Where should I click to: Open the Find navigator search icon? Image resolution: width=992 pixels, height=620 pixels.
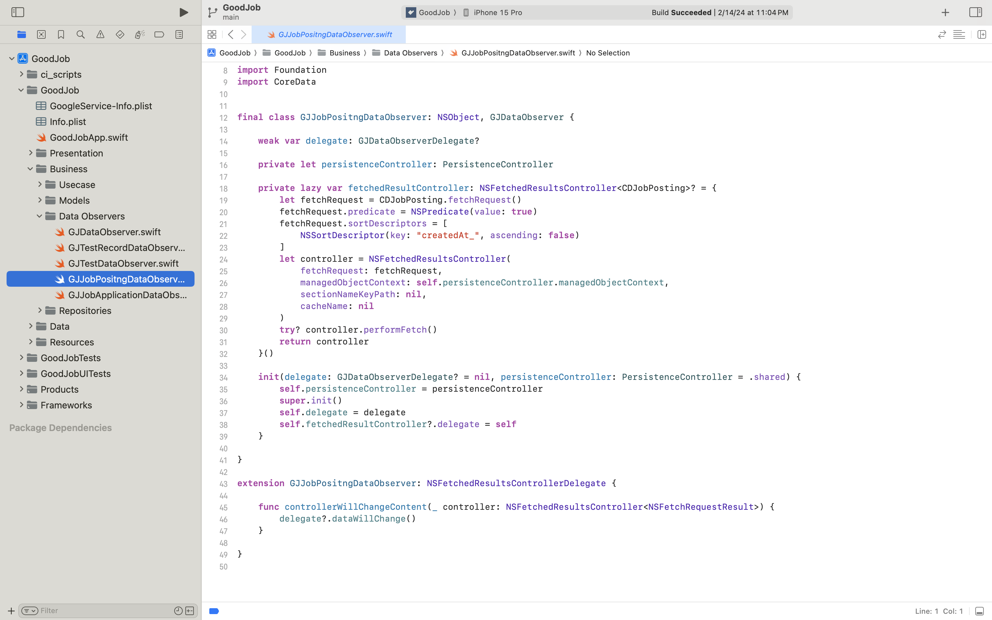81,34
